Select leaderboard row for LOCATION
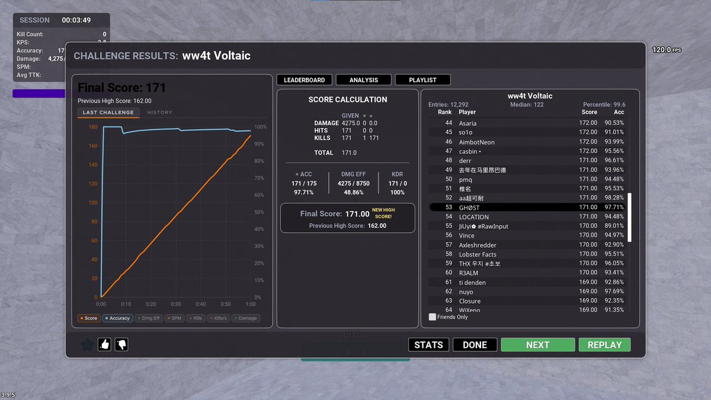The height and width of the screenshot is (400, 711). coord(527,217)
